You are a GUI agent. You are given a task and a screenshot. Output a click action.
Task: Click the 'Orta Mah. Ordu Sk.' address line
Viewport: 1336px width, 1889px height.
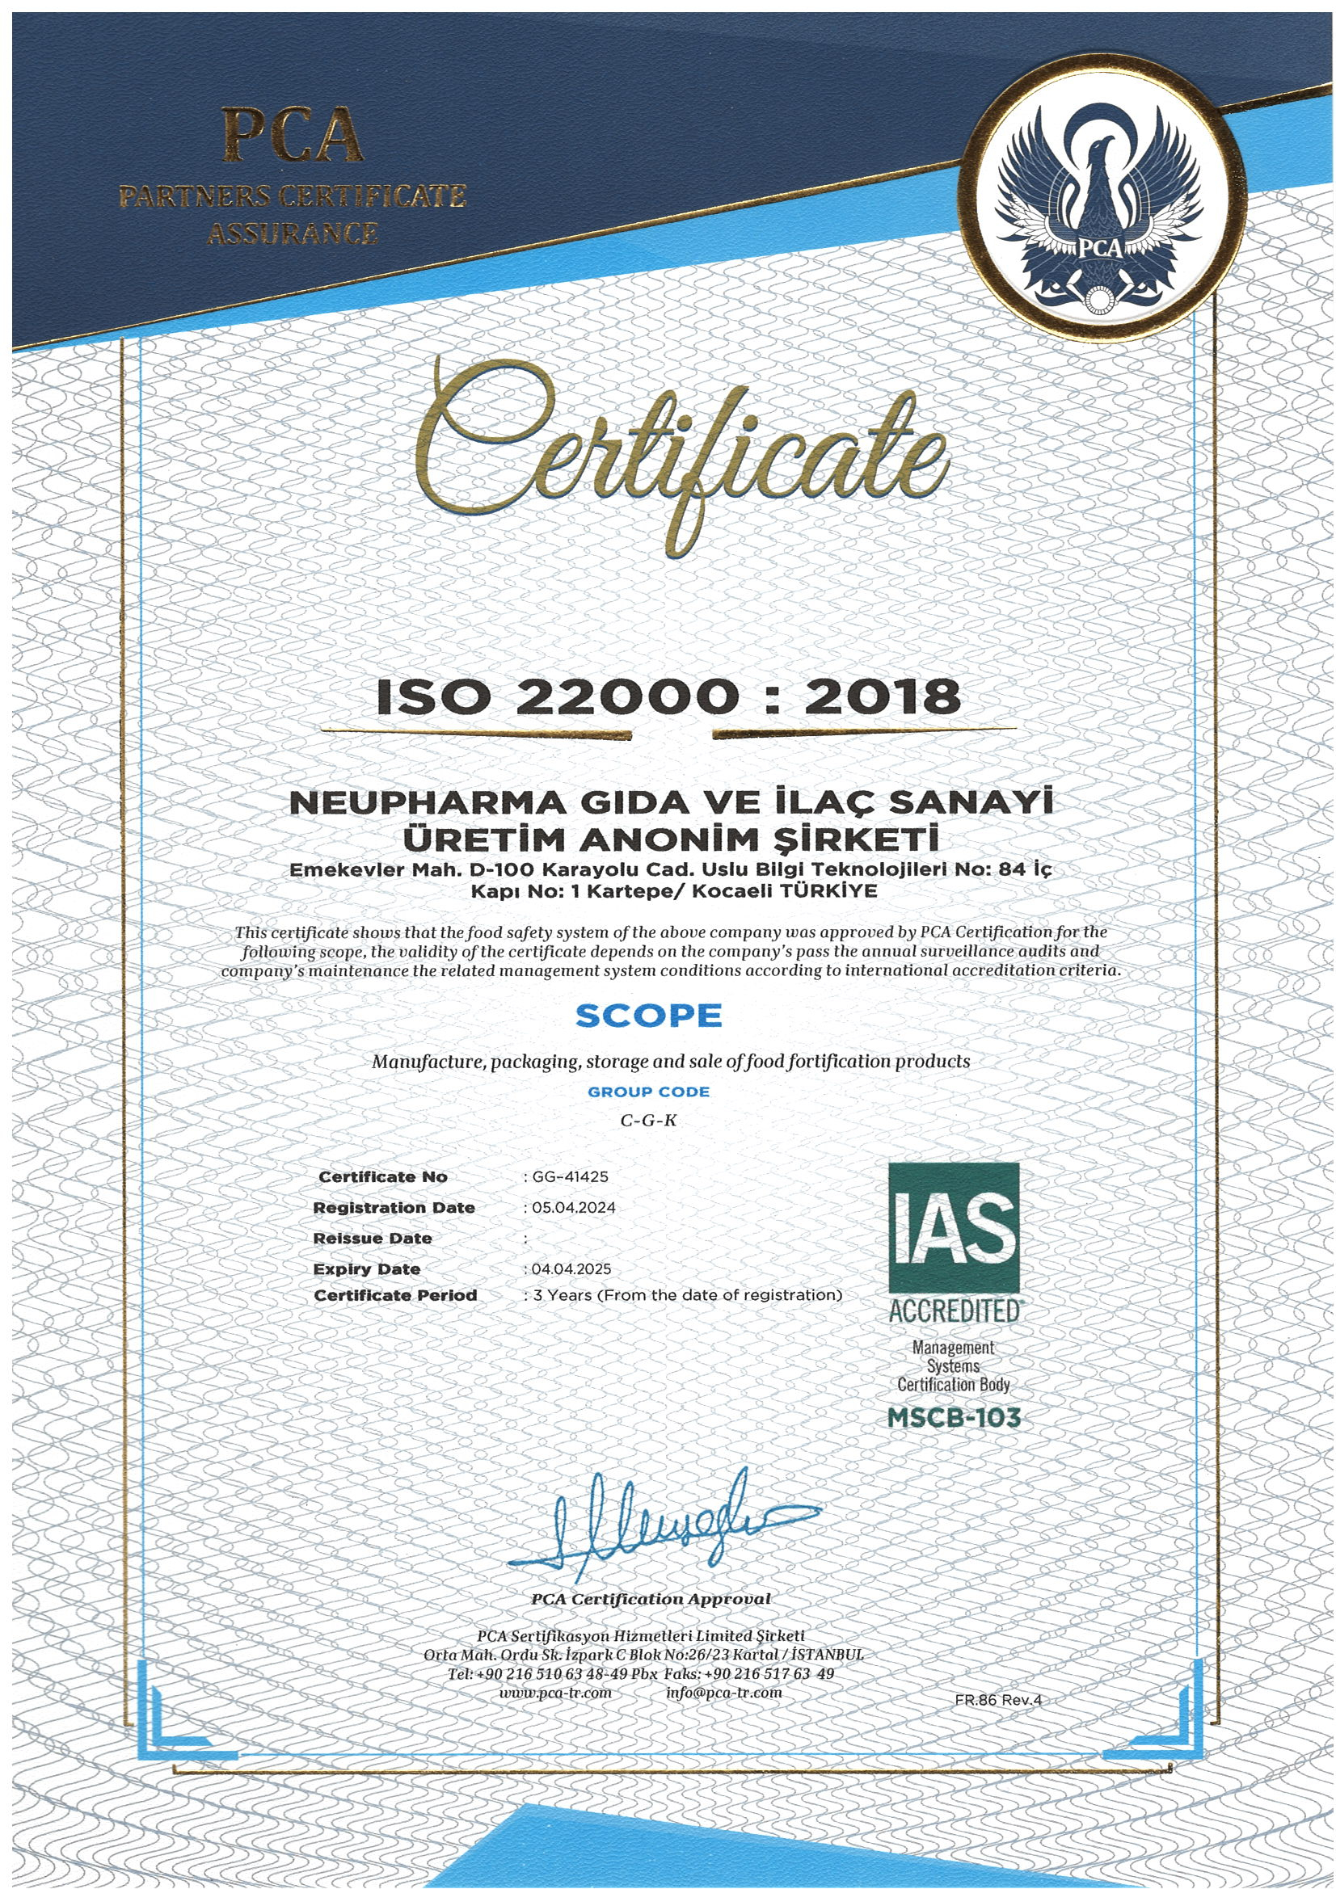[x=643, y=1655]
